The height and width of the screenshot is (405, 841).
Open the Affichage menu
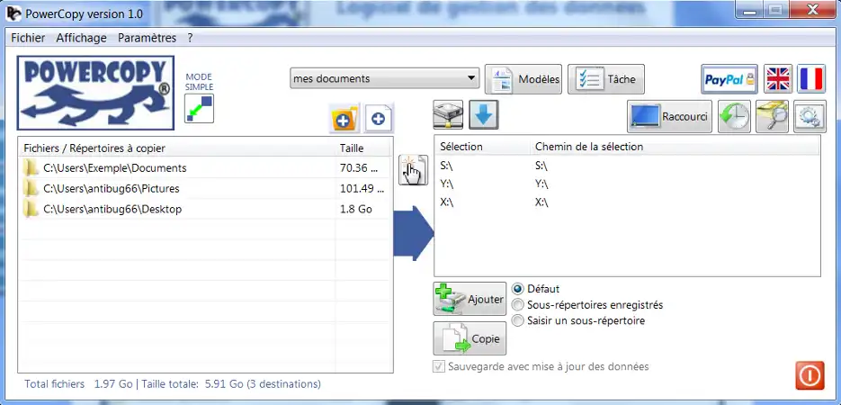82,38
